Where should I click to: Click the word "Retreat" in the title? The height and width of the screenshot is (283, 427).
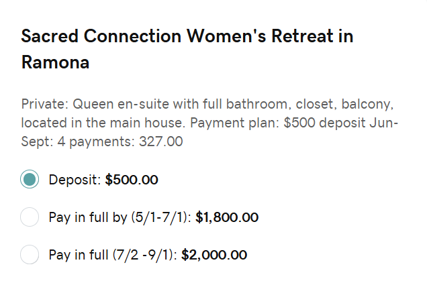[x=302, y=36]
